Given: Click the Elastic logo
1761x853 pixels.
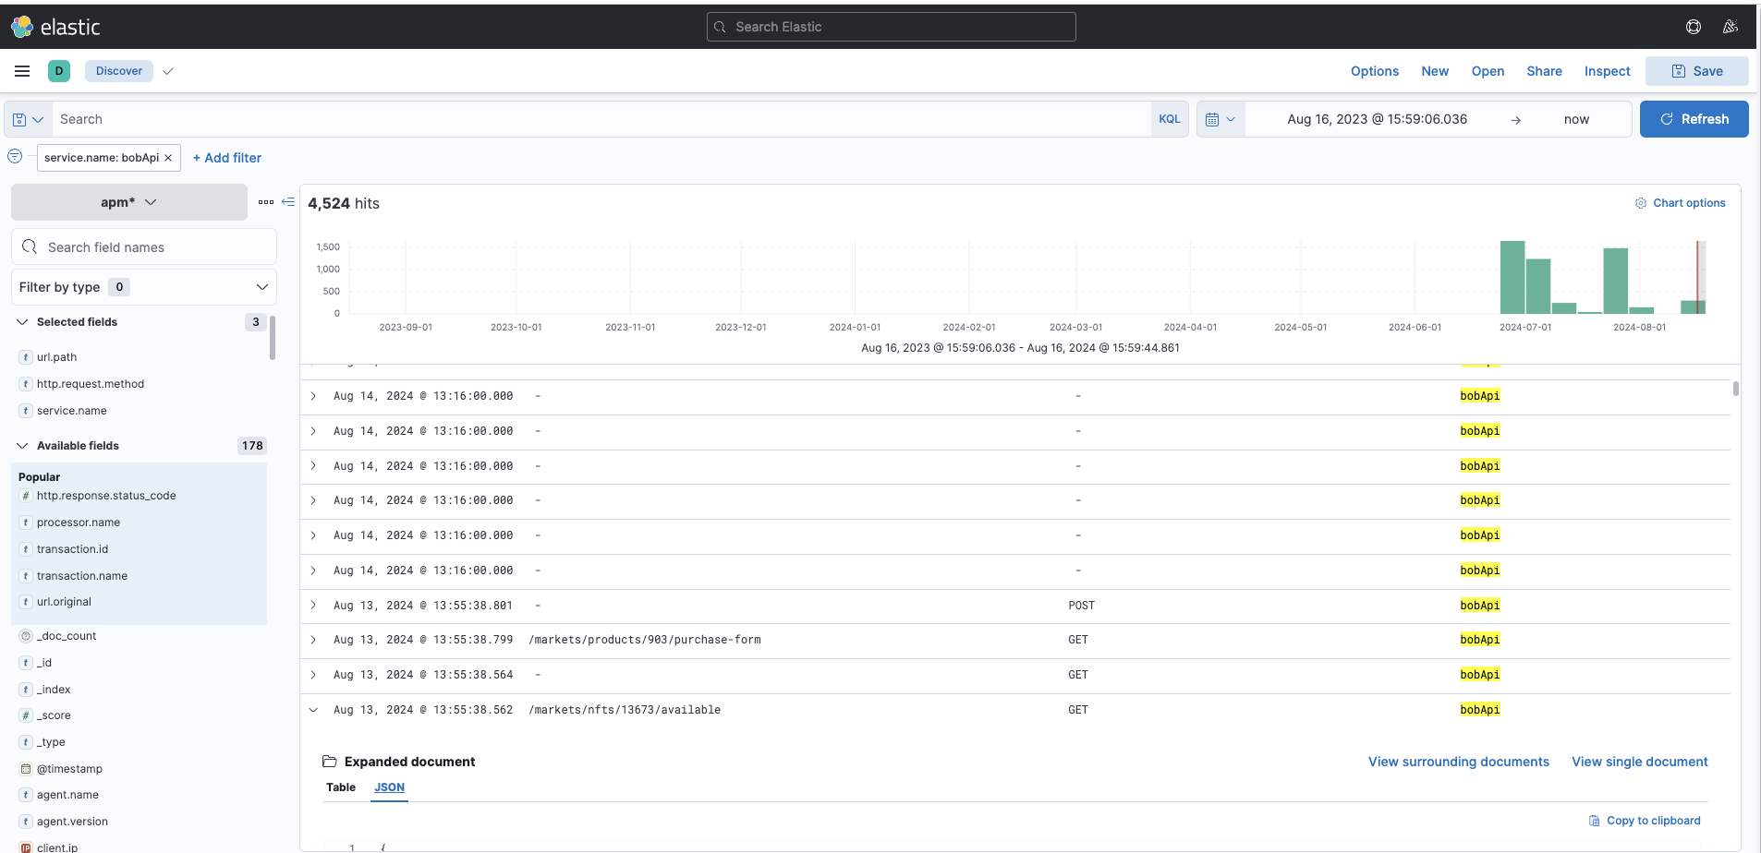Looking at the screenshot, I should pos(55,27).
